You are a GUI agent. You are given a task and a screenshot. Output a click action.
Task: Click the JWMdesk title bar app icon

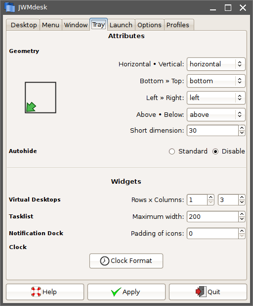[x=10, y=7]
